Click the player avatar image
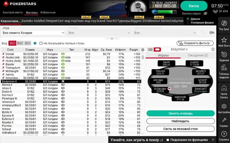Viewport: 230px width, 143px height. pos(138,6)
